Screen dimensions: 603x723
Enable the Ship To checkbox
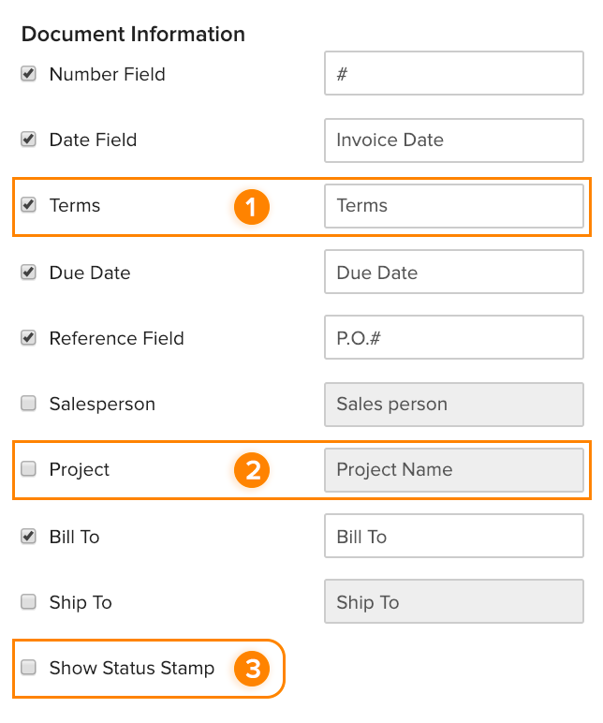[x=29, y=602]
